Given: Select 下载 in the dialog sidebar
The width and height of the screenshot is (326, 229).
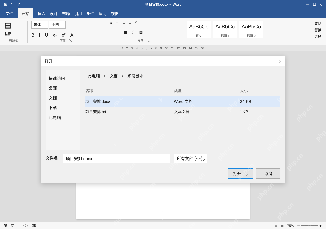Looking at the screenshot, I should coord(53,108).
